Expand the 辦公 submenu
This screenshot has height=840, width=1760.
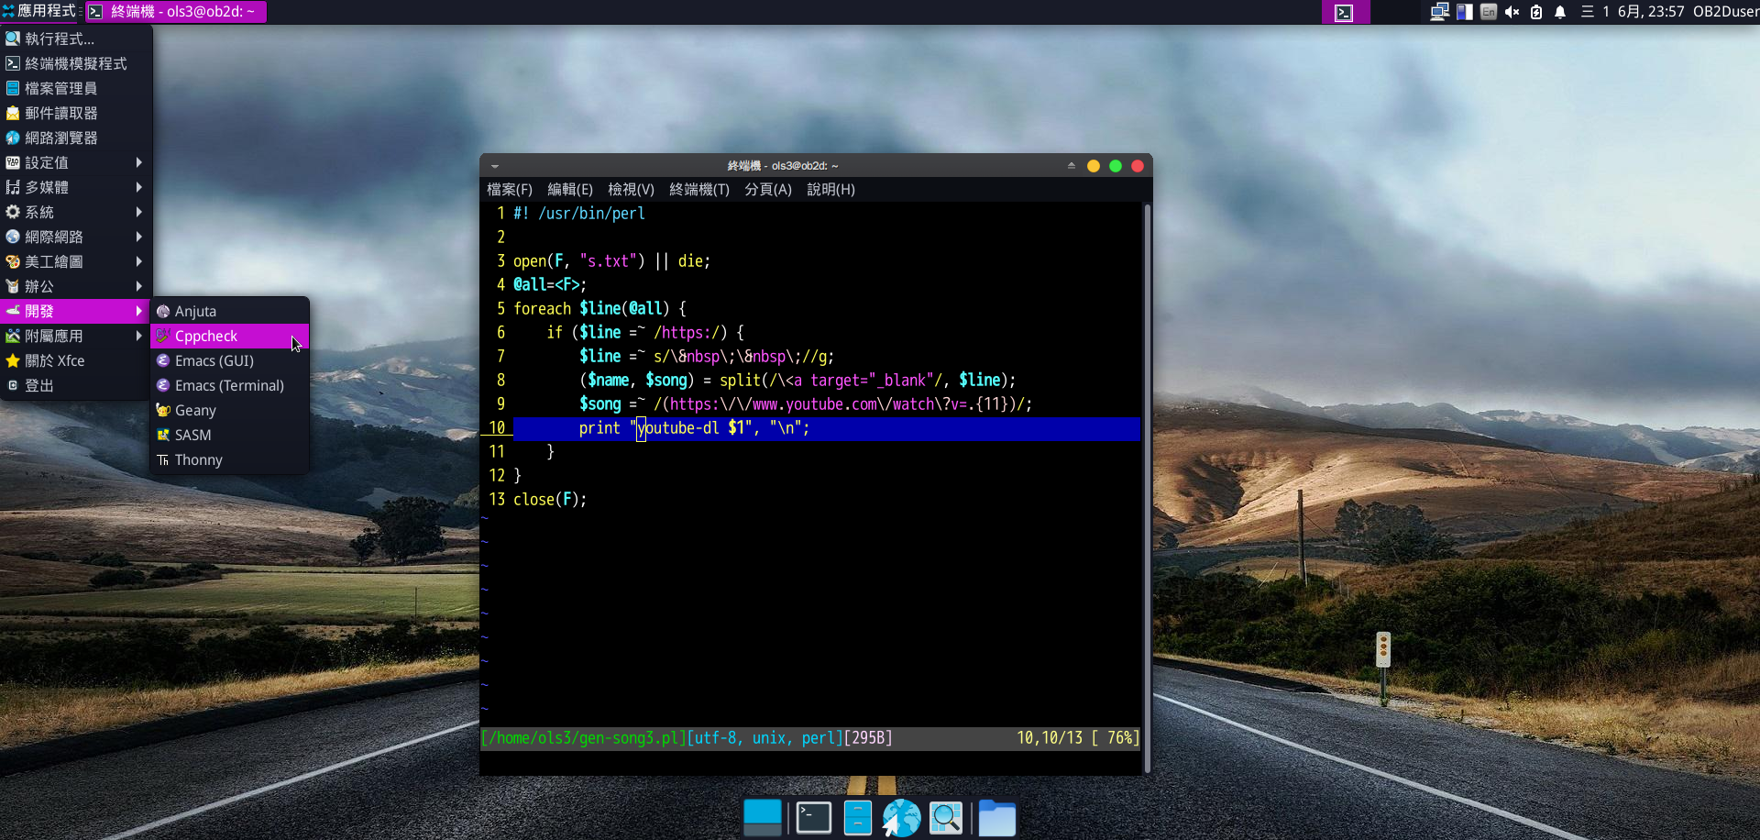pos(75,286)
